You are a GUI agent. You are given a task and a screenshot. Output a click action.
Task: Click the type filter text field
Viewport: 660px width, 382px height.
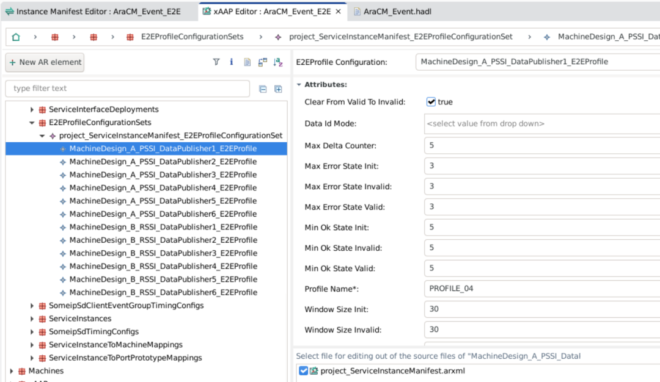click(128, 88)
